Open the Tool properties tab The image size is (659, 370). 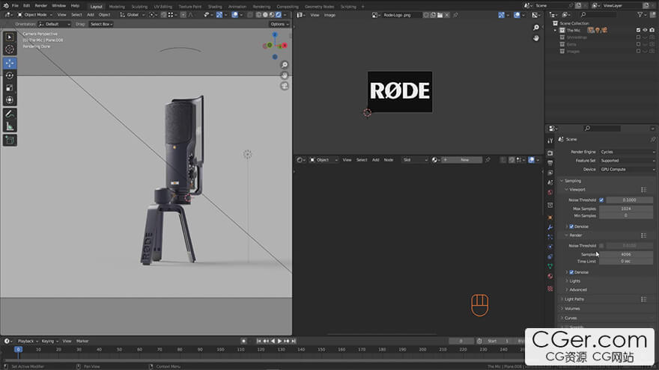pos(550,141)
